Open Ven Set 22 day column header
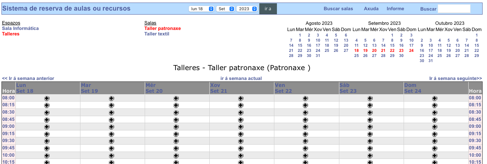 click(283, 88)
